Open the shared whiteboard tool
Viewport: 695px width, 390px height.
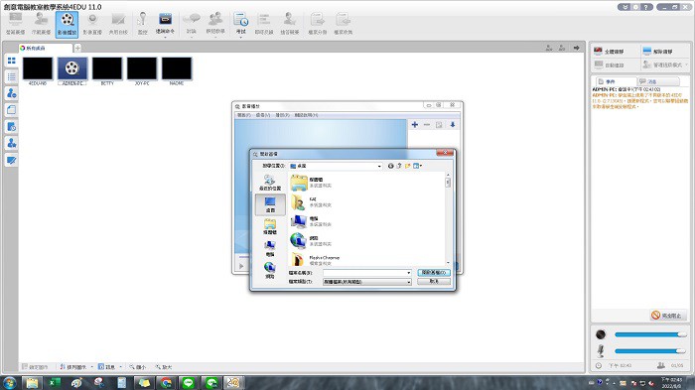(118, 24)
